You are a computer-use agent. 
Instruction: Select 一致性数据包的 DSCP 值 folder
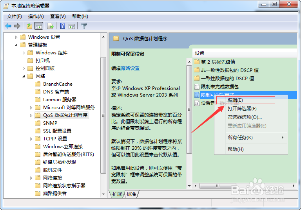point(227,78)
